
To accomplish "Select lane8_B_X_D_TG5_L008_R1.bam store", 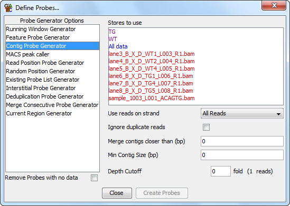I will 195,91.
